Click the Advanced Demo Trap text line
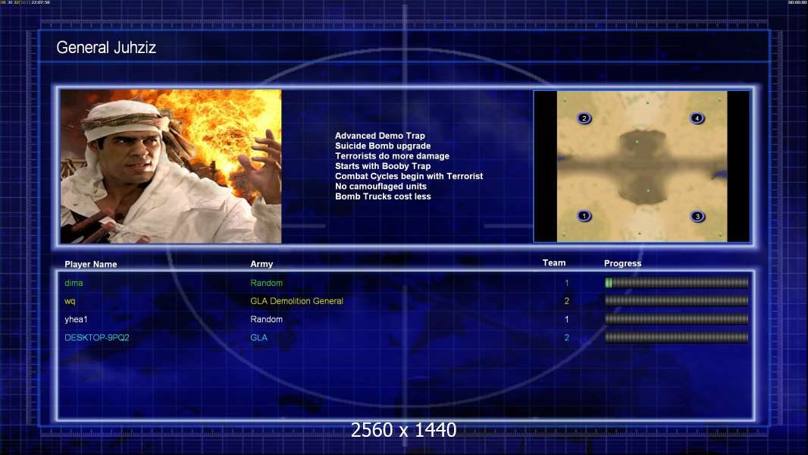The width and height of the screenshot is (808, 455). pyautogui.click(x=380, y=136)
